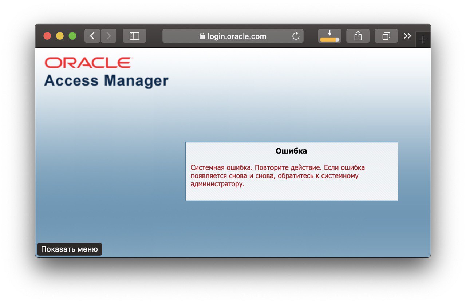
Task: Click the Access Manager heading
Action: pyautogui.click(x=106, y=81)
